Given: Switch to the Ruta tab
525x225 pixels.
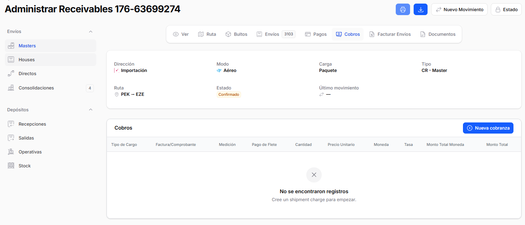Looking at the screenshot, I should click(207, 34).
